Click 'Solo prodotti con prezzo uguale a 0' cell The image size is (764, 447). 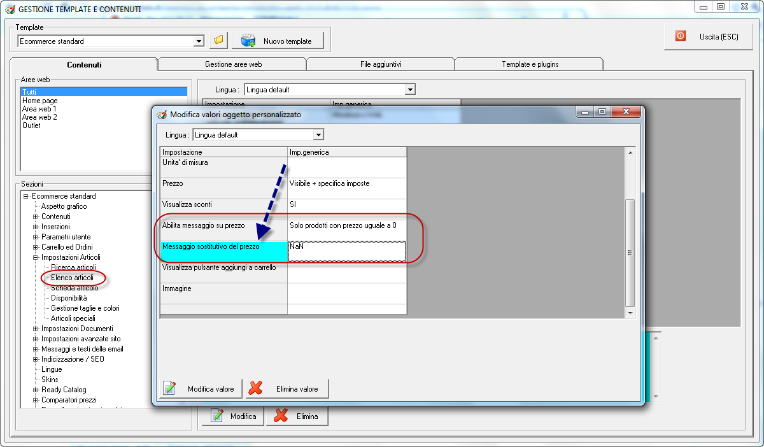point(347,231)
